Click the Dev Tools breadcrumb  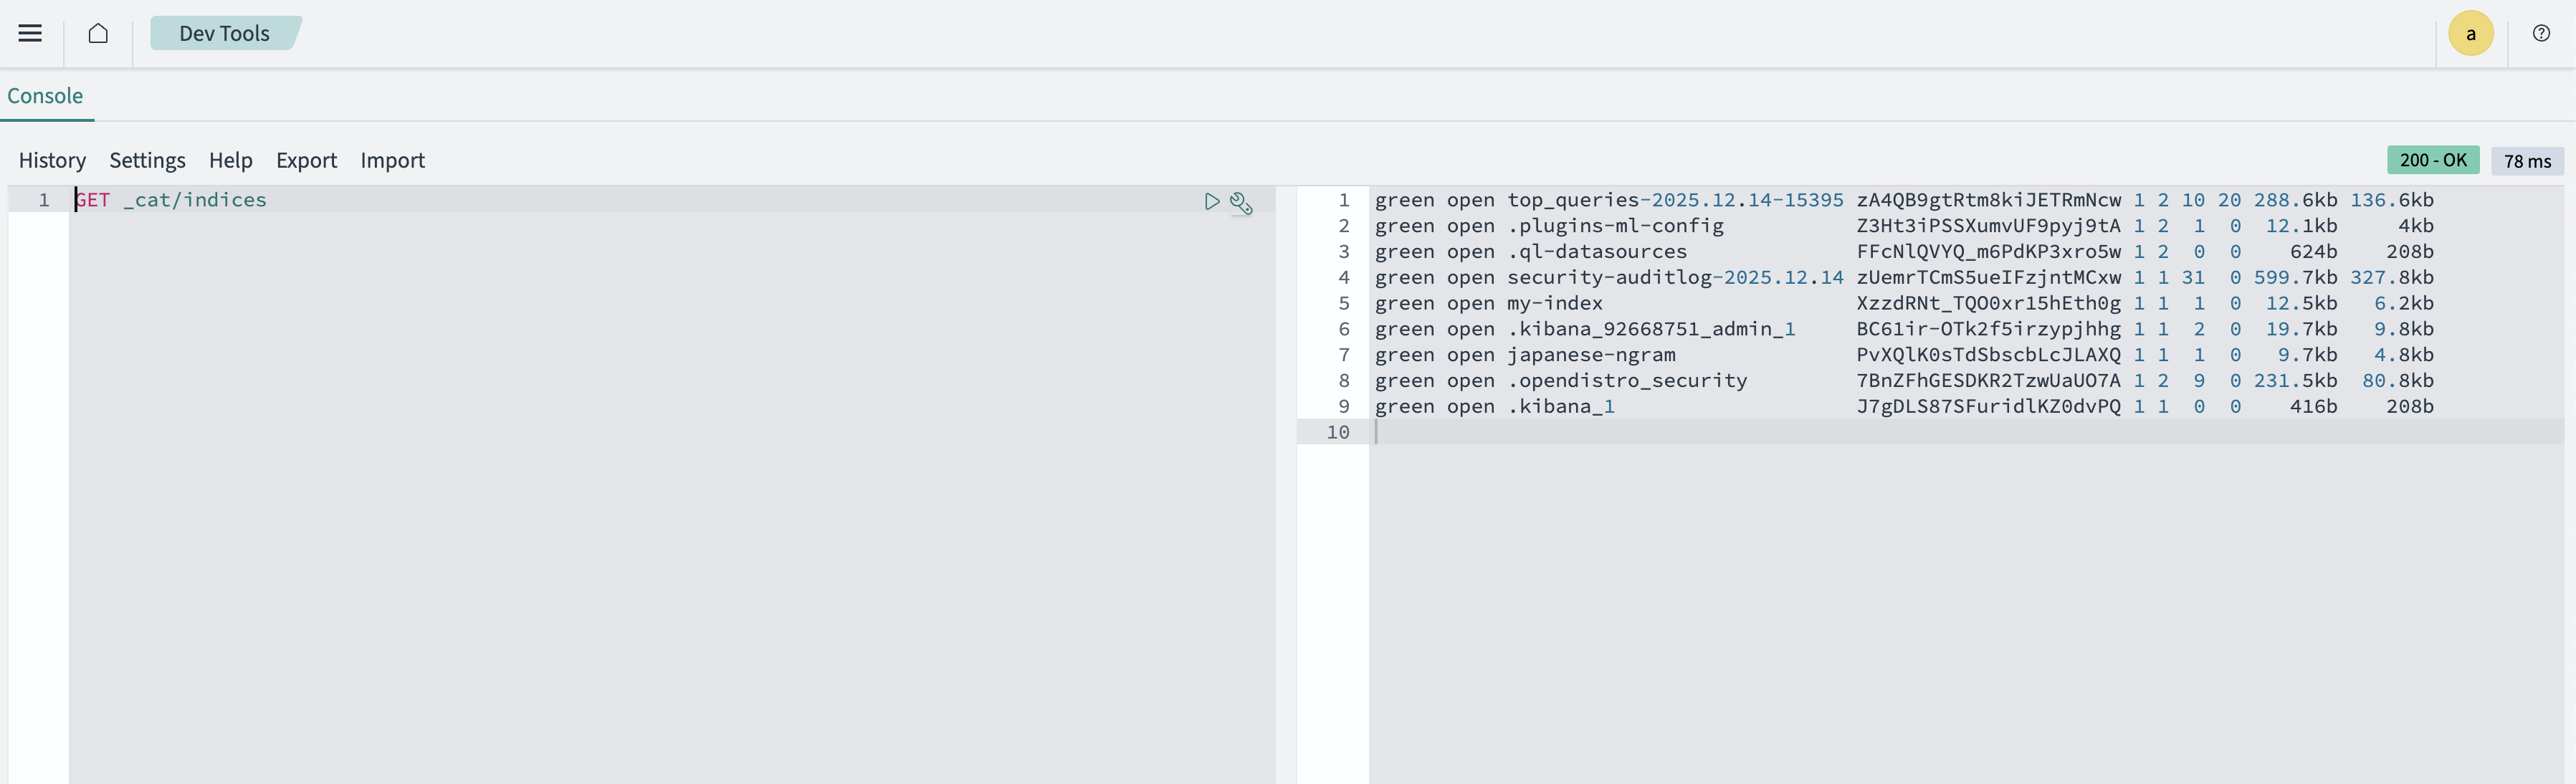(224, 33)
